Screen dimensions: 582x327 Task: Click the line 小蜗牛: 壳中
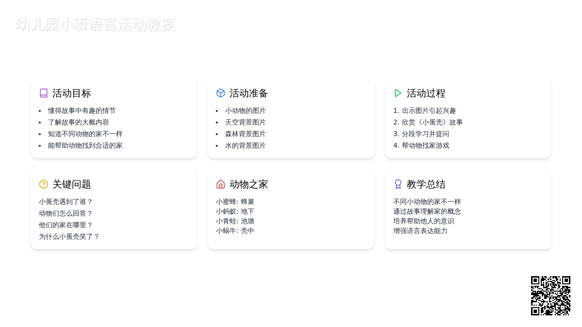coord(235,231)
